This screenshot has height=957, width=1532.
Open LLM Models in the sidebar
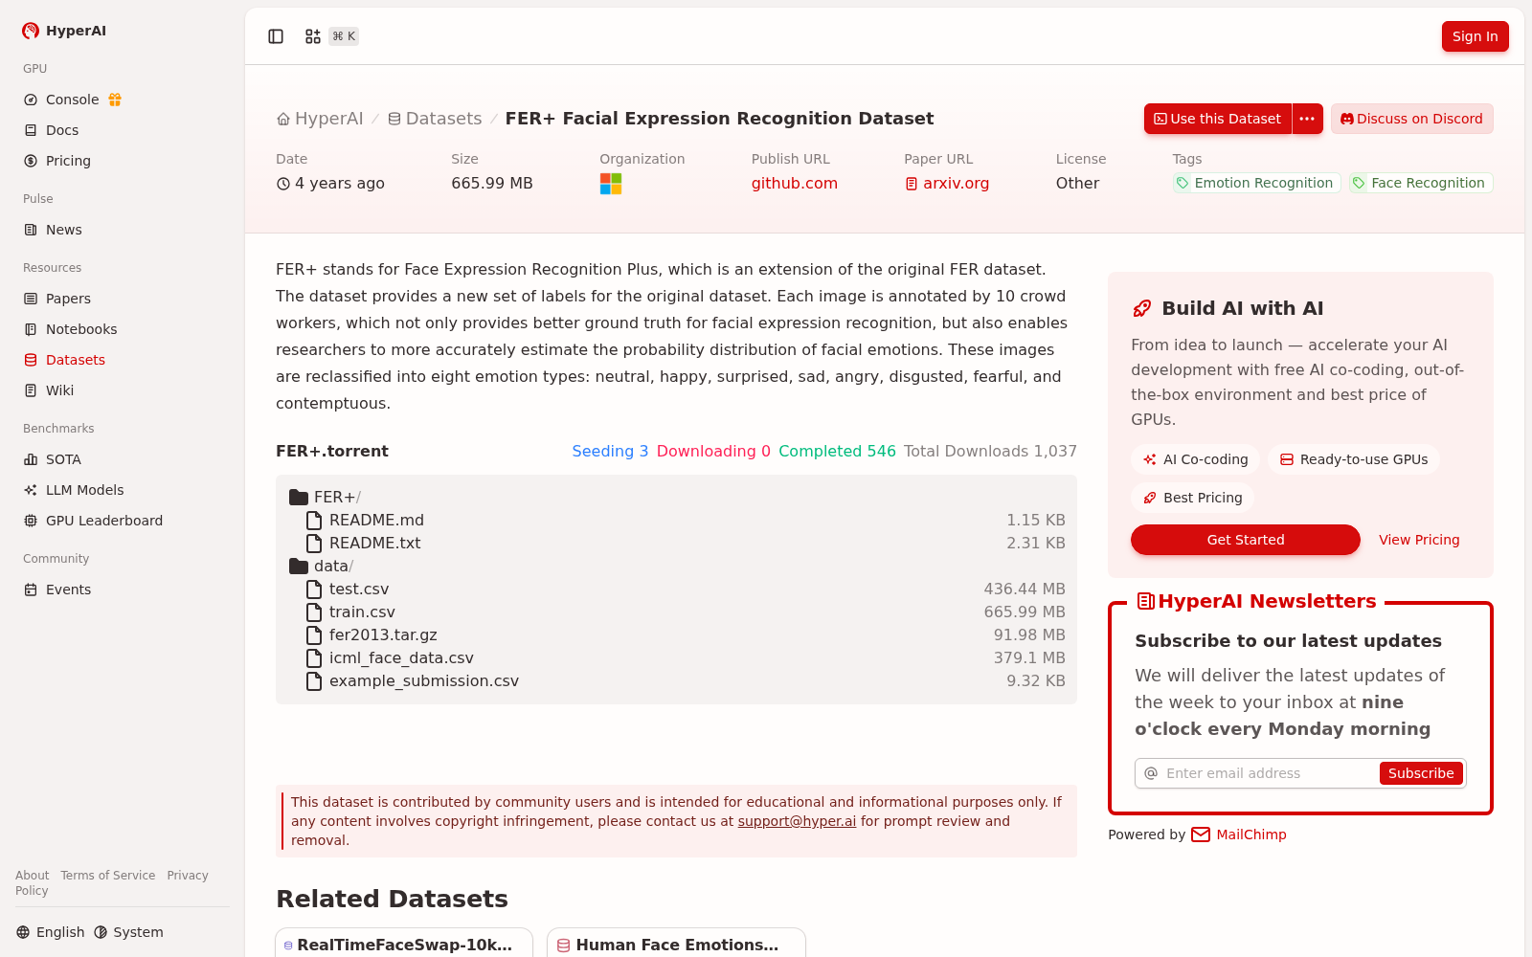[x=84, y=490]
